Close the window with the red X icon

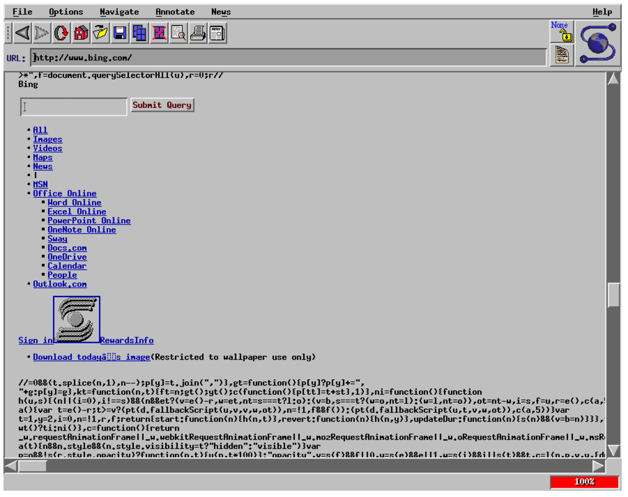(159, 33)
